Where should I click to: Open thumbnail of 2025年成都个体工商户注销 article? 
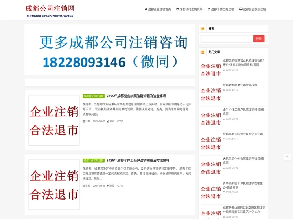tap(54, 185)
